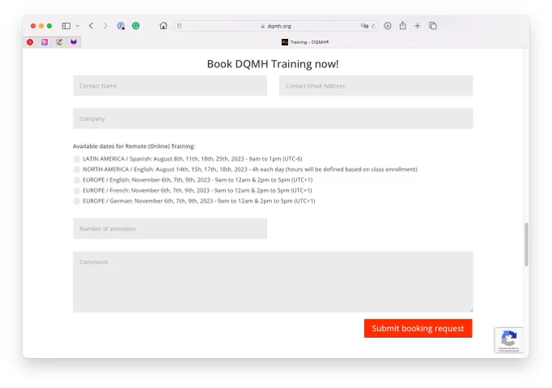
Task: Show the tab overview
Action: (x=433, y=26)
